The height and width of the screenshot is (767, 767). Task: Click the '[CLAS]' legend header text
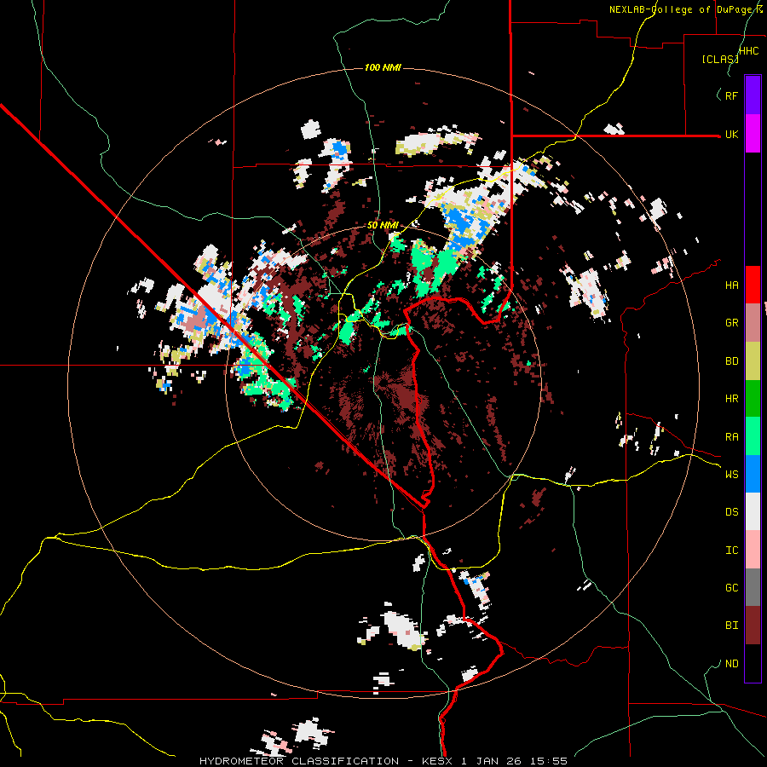(720, 59)
